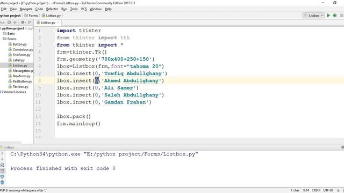The height and width of the screenshot is (193, 344).
Task: Run the Listbox configuration with green play
Action: coord(328,16)
